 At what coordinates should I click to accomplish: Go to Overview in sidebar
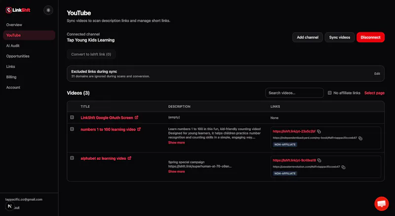(29, 25)
